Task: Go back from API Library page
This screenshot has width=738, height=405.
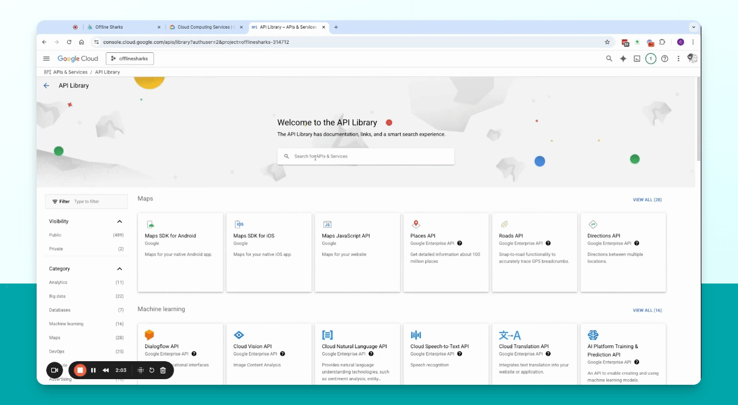Action: (46, 85)
